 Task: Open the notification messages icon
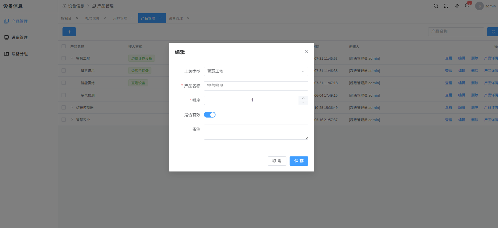point(467,6)
